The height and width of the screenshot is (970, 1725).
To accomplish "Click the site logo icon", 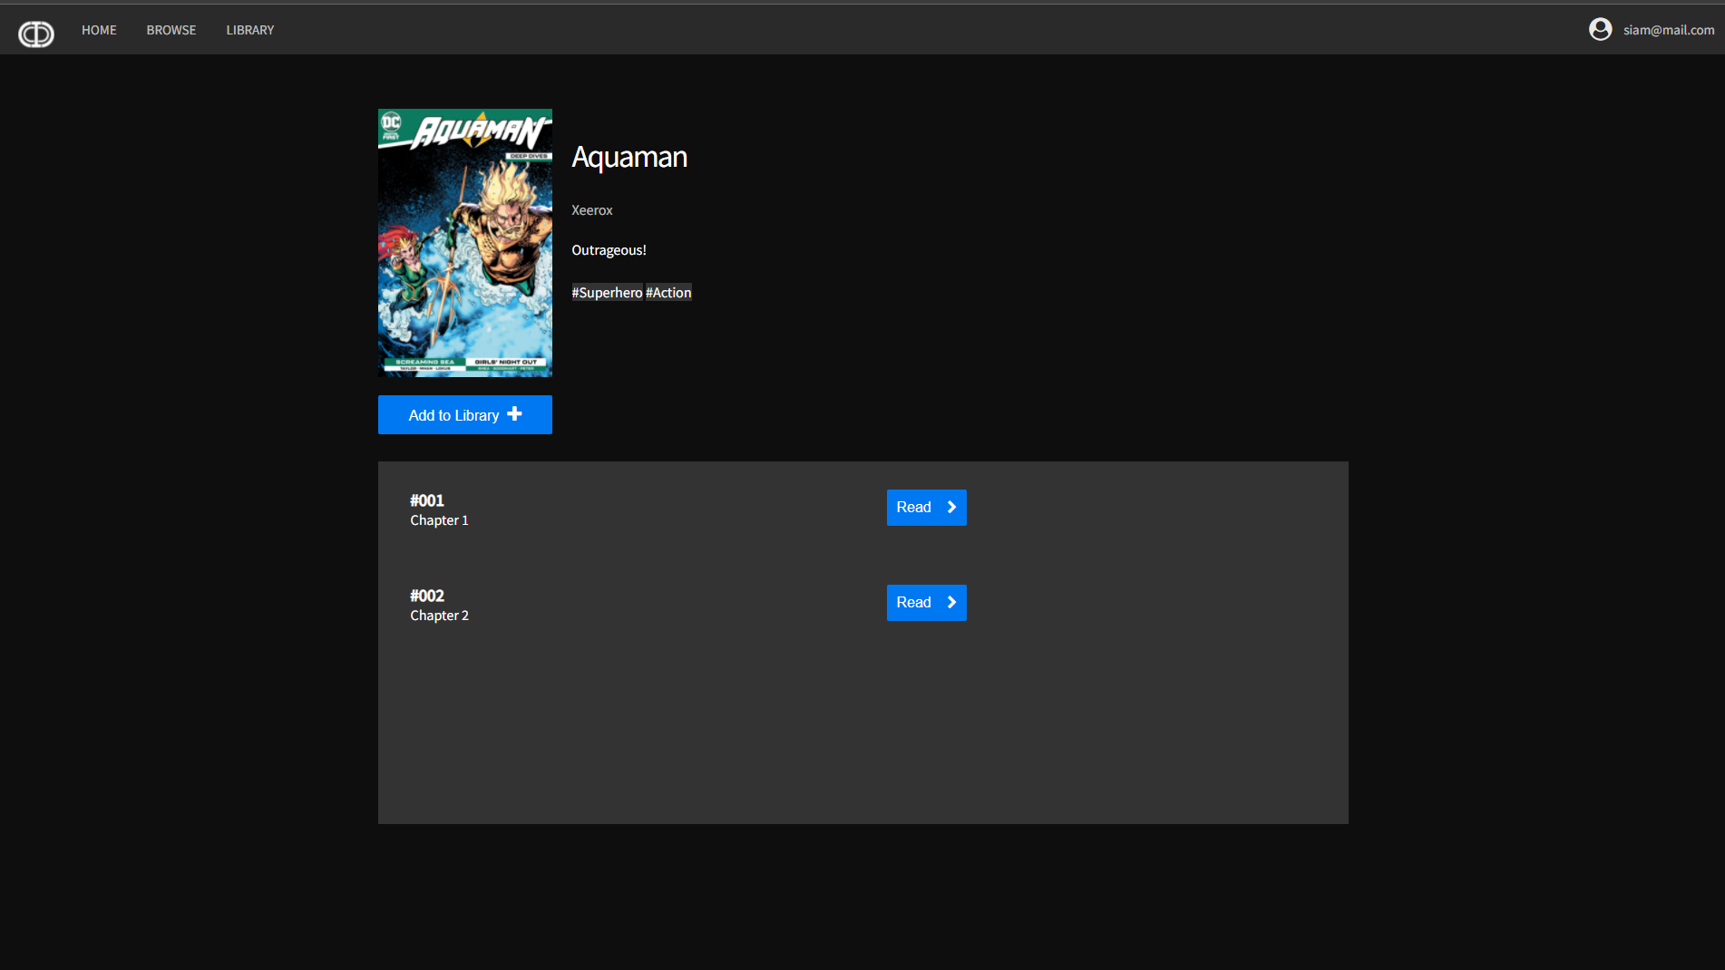I will point(36,34).
